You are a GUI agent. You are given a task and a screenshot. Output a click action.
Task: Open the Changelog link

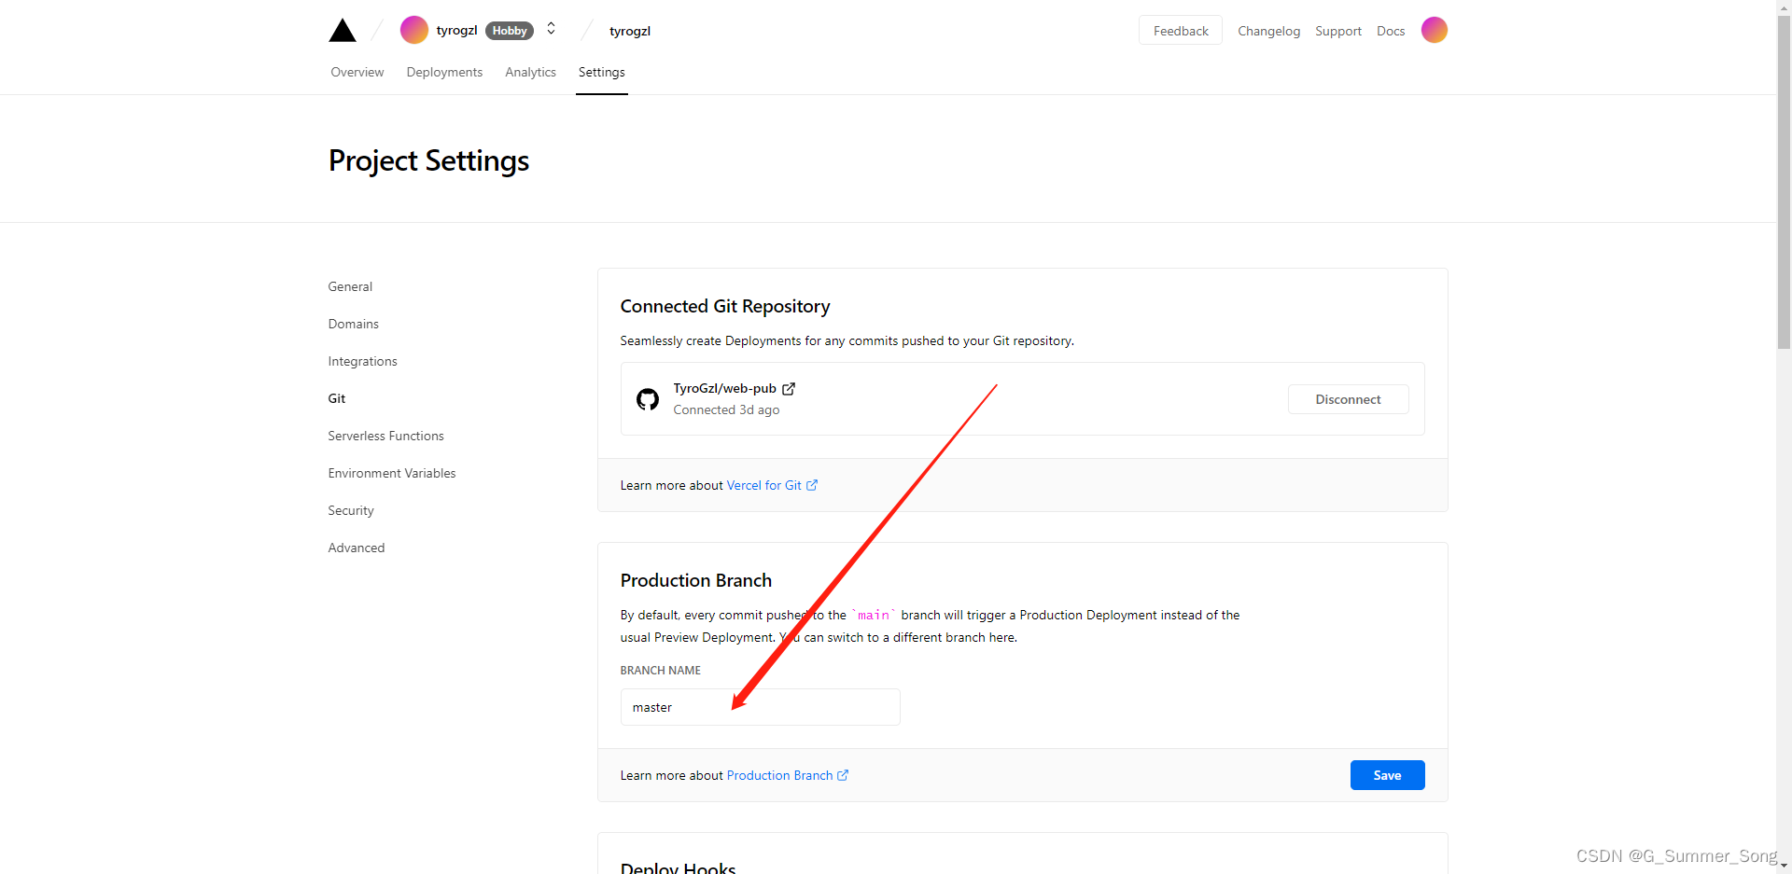pyautogui.click(x=1268, y=31)
